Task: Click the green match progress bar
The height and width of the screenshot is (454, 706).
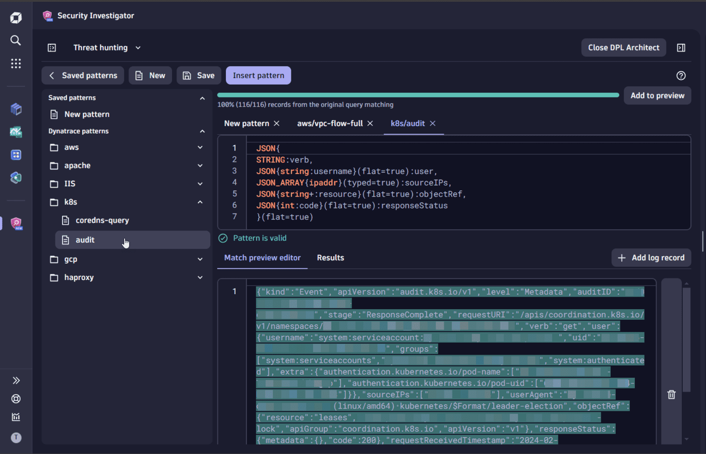Action: [x=419, y=94]
